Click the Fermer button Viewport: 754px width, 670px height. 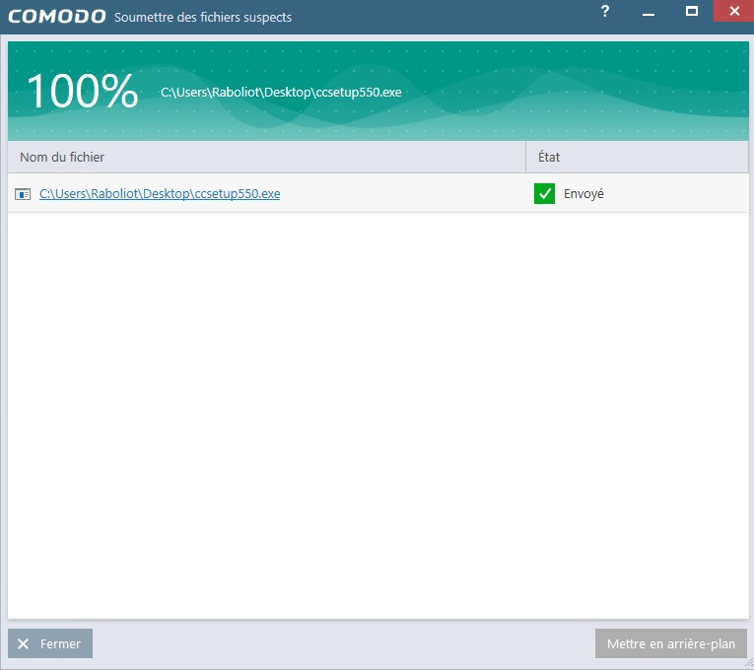click(50, 643)
